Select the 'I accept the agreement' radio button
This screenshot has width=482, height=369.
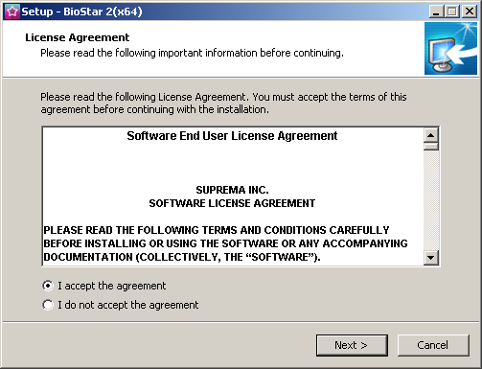(x=48, y=286)
